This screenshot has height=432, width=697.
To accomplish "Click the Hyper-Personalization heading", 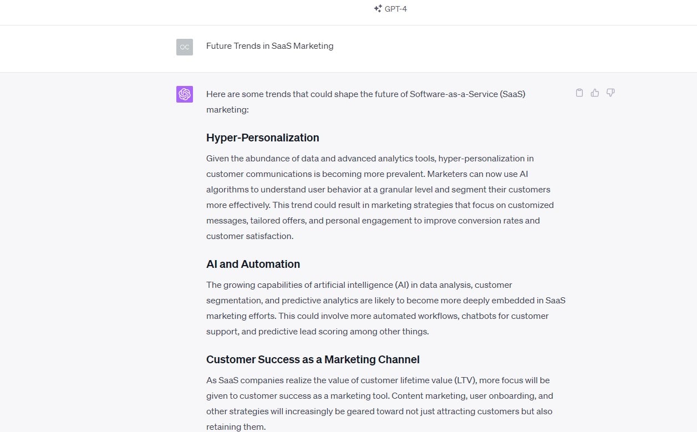I will [x=262, y=138].
